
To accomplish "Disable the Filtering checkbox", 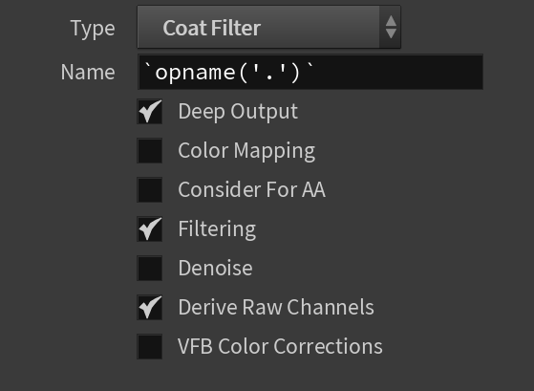I will point(150,229).
